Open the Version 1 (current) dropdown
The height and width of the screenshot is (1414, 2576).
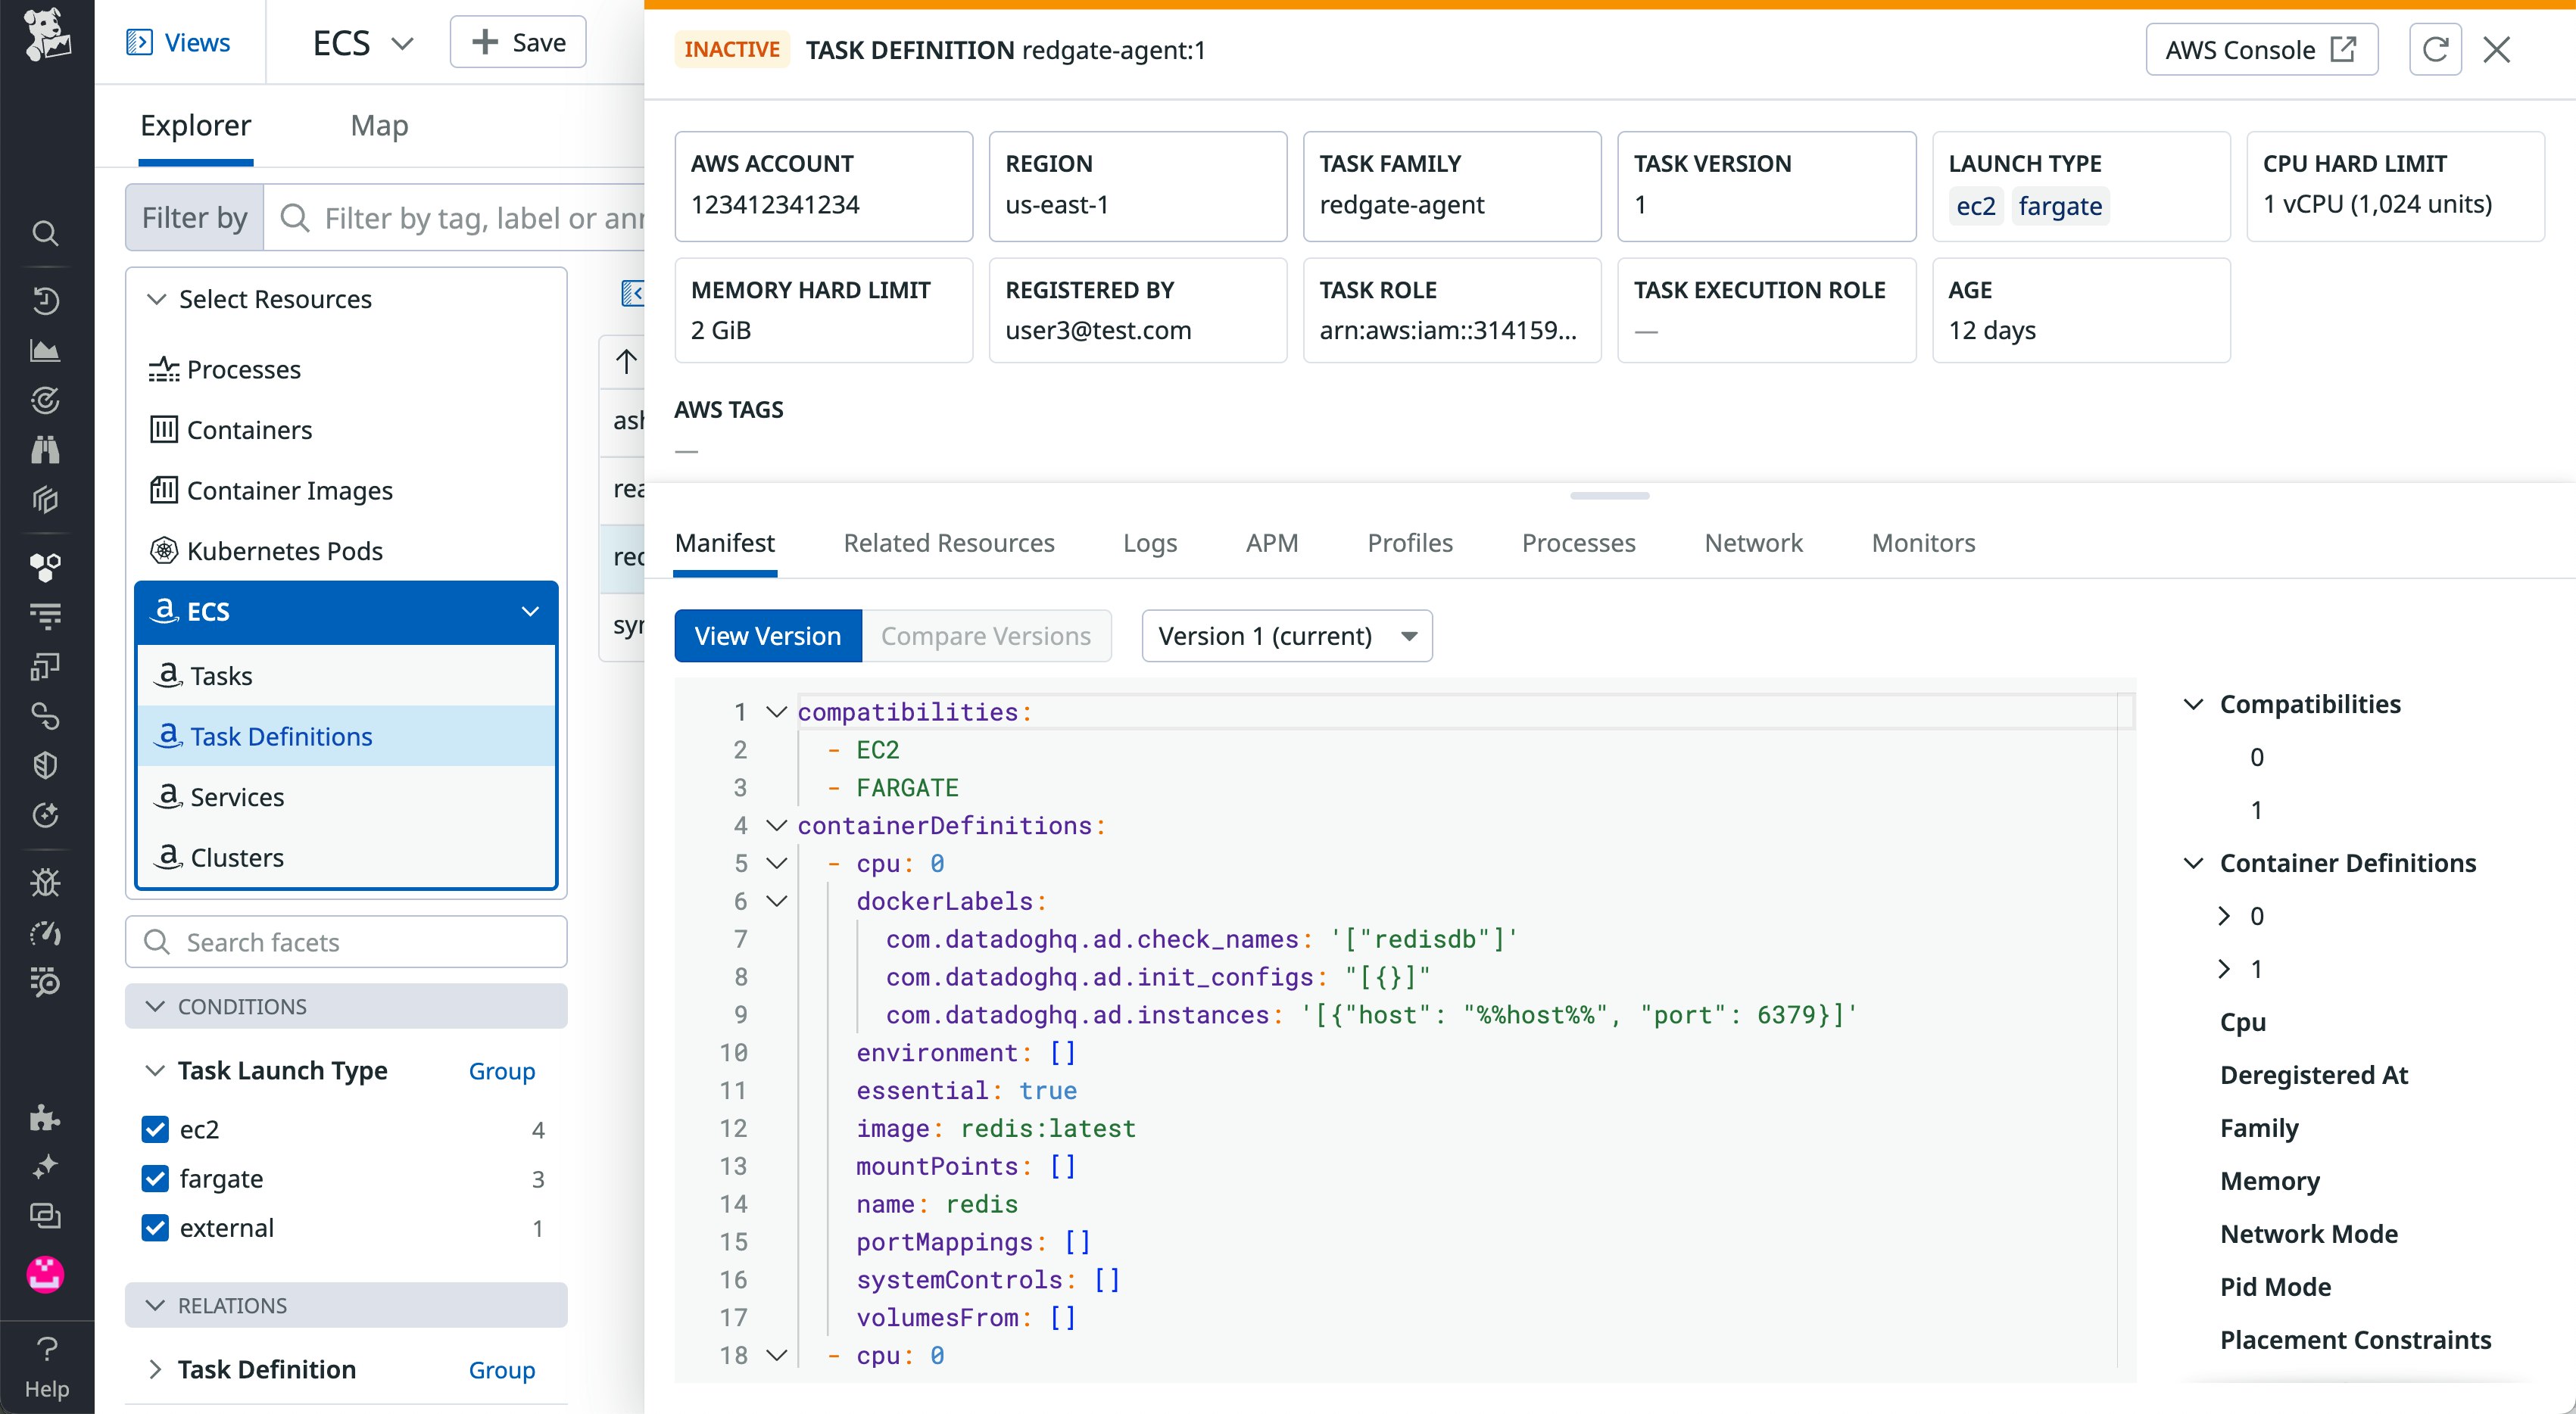pyautogui.click(x=1287, y=635)
